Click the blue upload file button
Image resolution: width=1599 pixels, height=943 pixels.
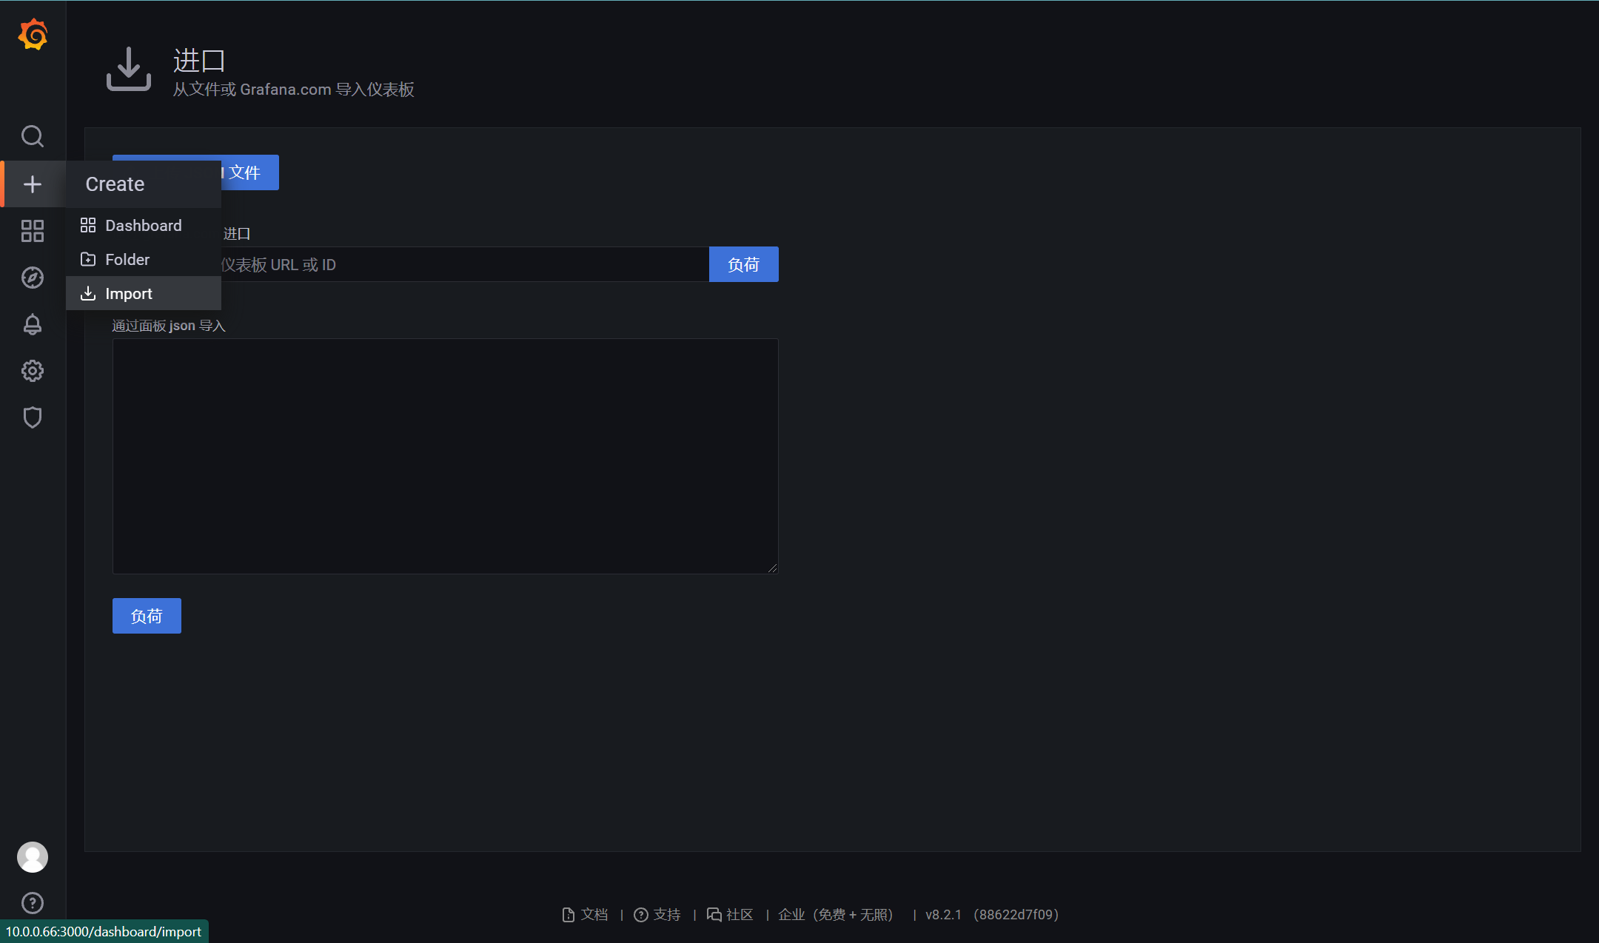coord(249,172)
